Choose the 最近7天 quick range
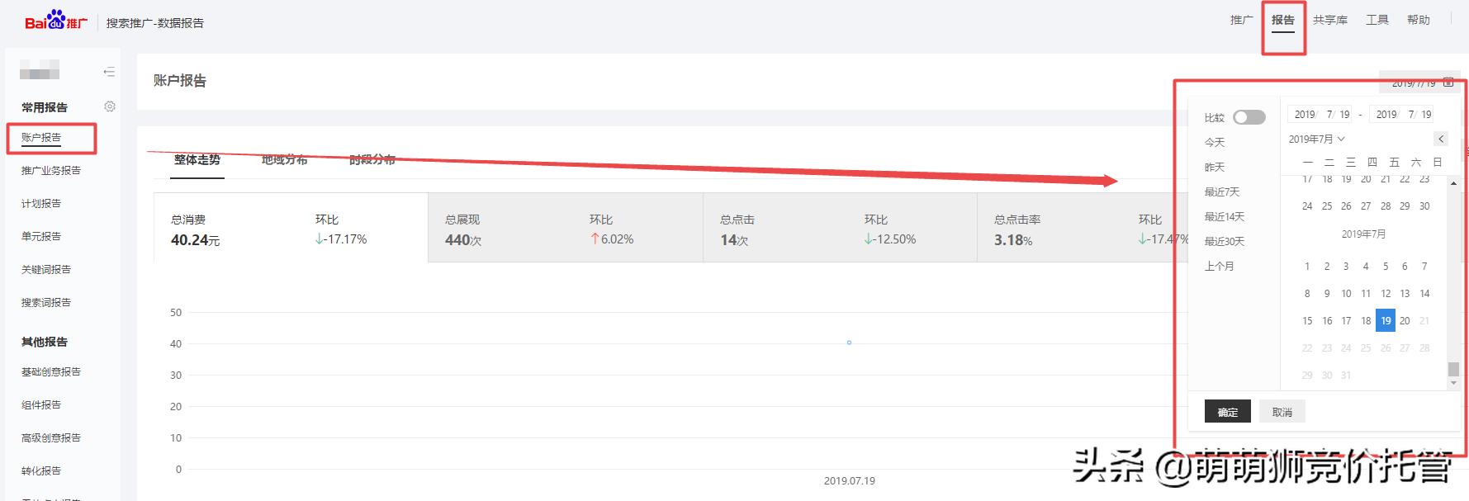Image resolution: width=1469 pixels, height=501 pixels. point(1222,191)
